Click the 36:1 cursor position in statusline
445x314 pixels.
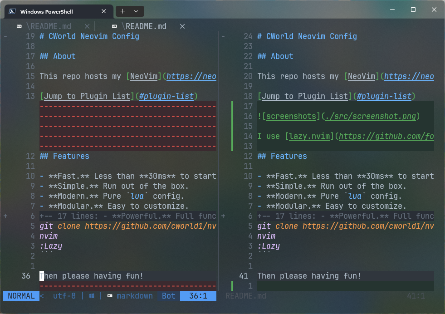coord(198,296)
